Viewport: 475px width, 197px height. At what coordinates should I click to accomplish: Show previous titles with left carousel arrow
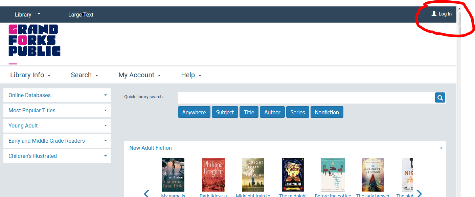146,194
